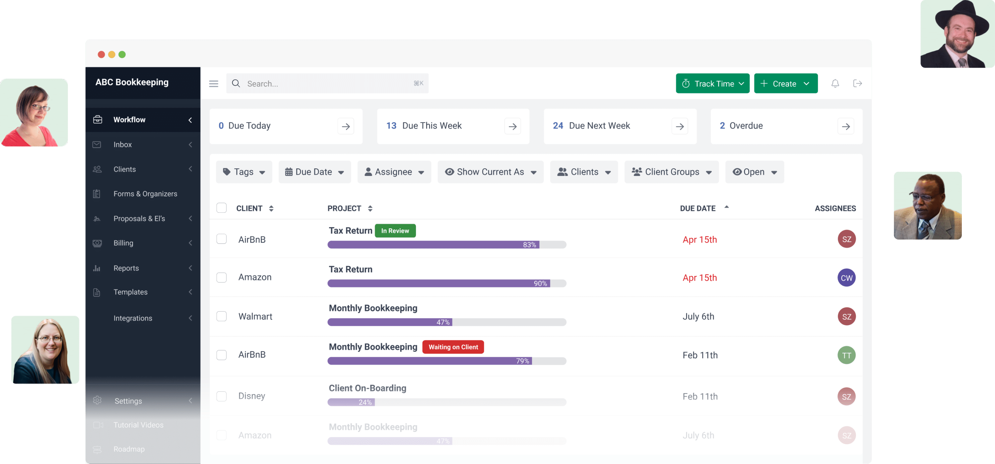Select Reports in the sidebar menu
This screenshot has width=995, height=464.
126,268
